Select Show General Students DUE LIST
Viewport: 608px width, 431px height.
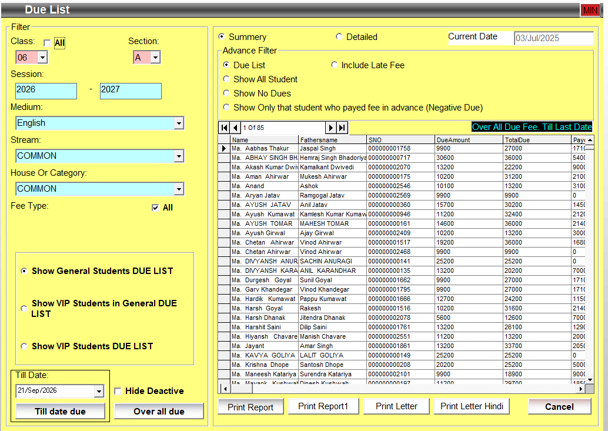tap(24, 271)
